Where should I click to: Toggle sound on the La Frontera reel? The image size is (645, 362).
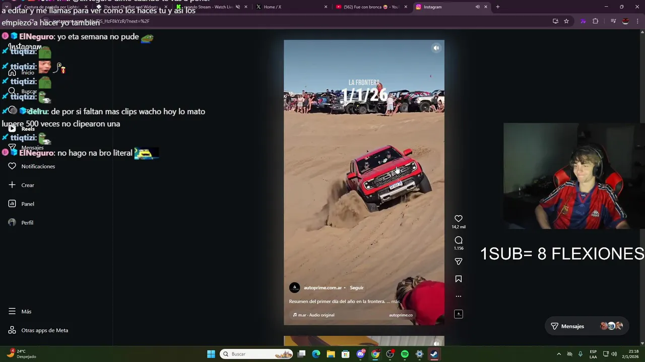[x=436, y=48]
